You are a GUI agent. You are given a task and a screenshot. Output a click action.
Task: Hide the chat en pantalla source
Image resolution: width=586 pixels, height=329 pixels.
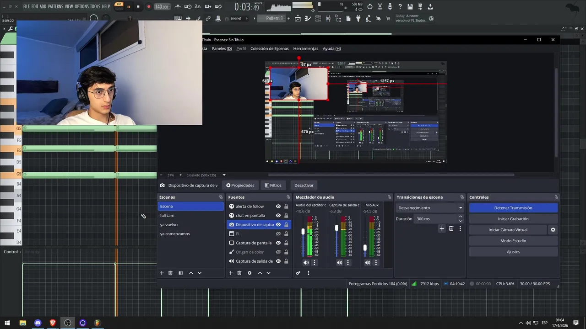coord(278,216)
